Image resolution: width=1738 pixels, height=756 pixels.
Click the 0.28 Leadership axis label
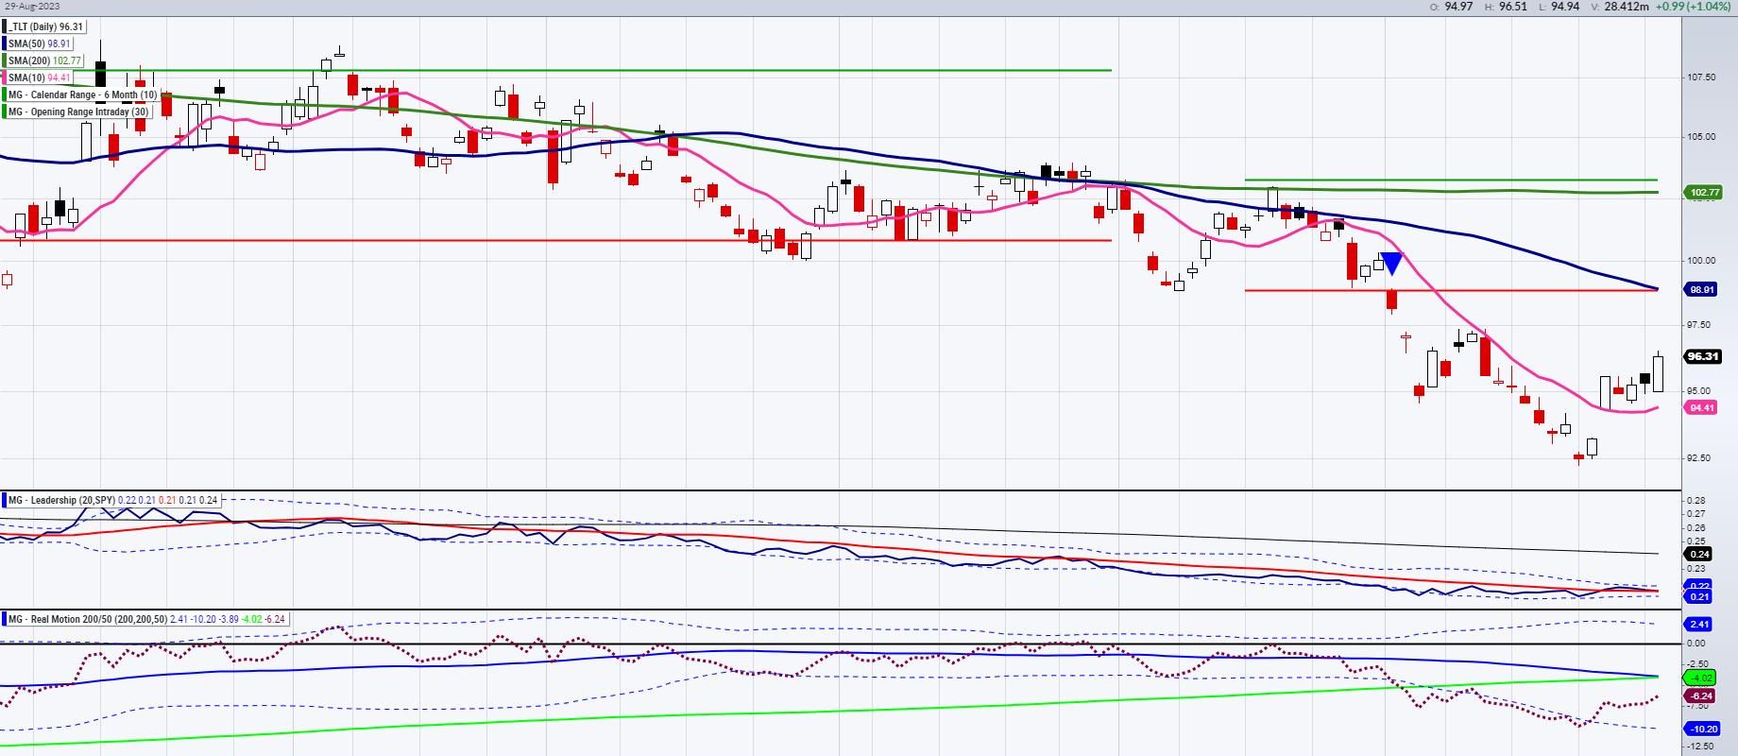pyautogui.click(x=1696, y=500)
